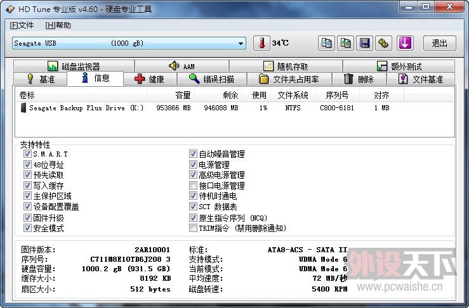Click the 序列号 column header
The image size is (469, 308).
[x=337, y=95]
